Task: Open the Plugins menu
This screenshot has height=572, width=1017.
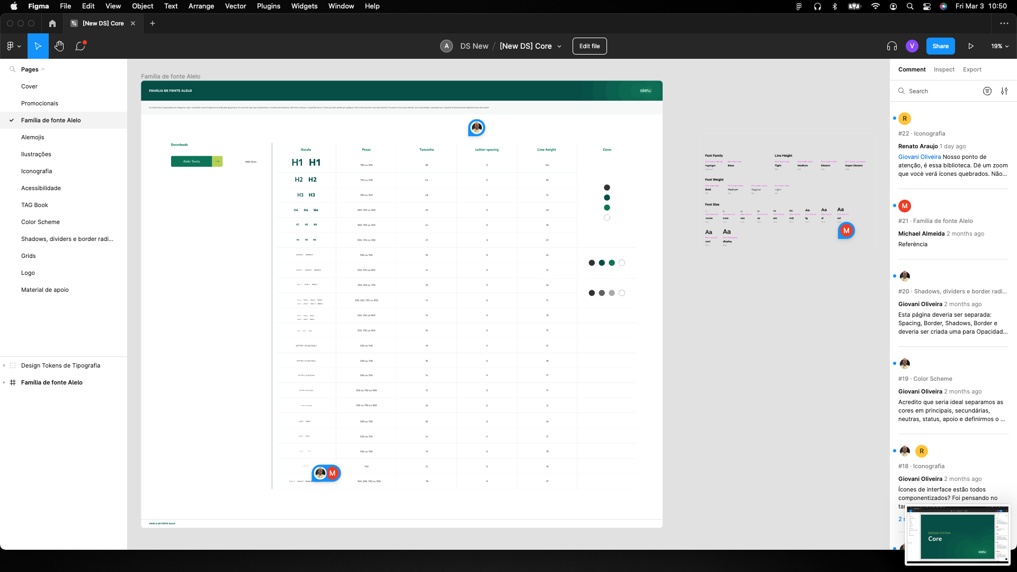Action: click(268, 6)
